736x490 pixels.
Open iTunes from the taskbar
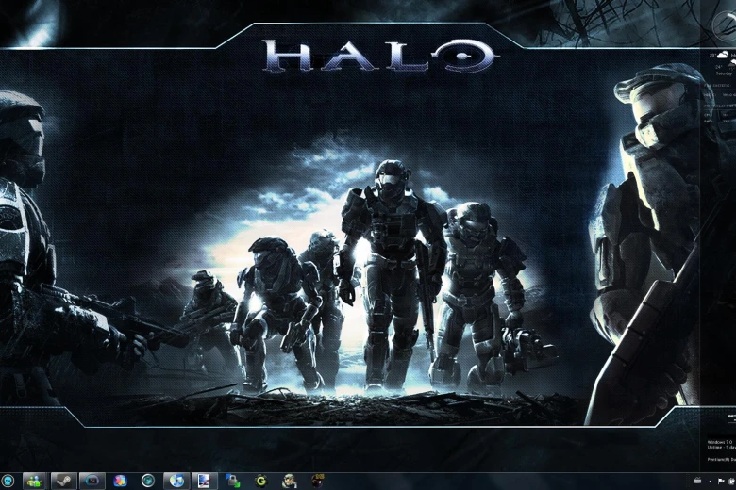(x=176, y=482)
